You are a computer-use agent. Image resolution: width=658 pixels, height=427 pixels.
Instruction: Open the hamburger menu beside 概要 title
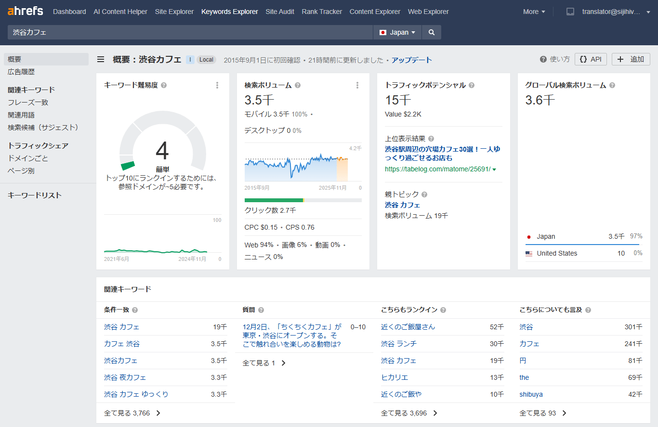101,60
